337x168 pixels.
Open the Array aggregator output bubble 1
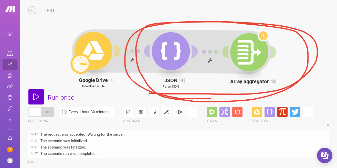point(263,36)
